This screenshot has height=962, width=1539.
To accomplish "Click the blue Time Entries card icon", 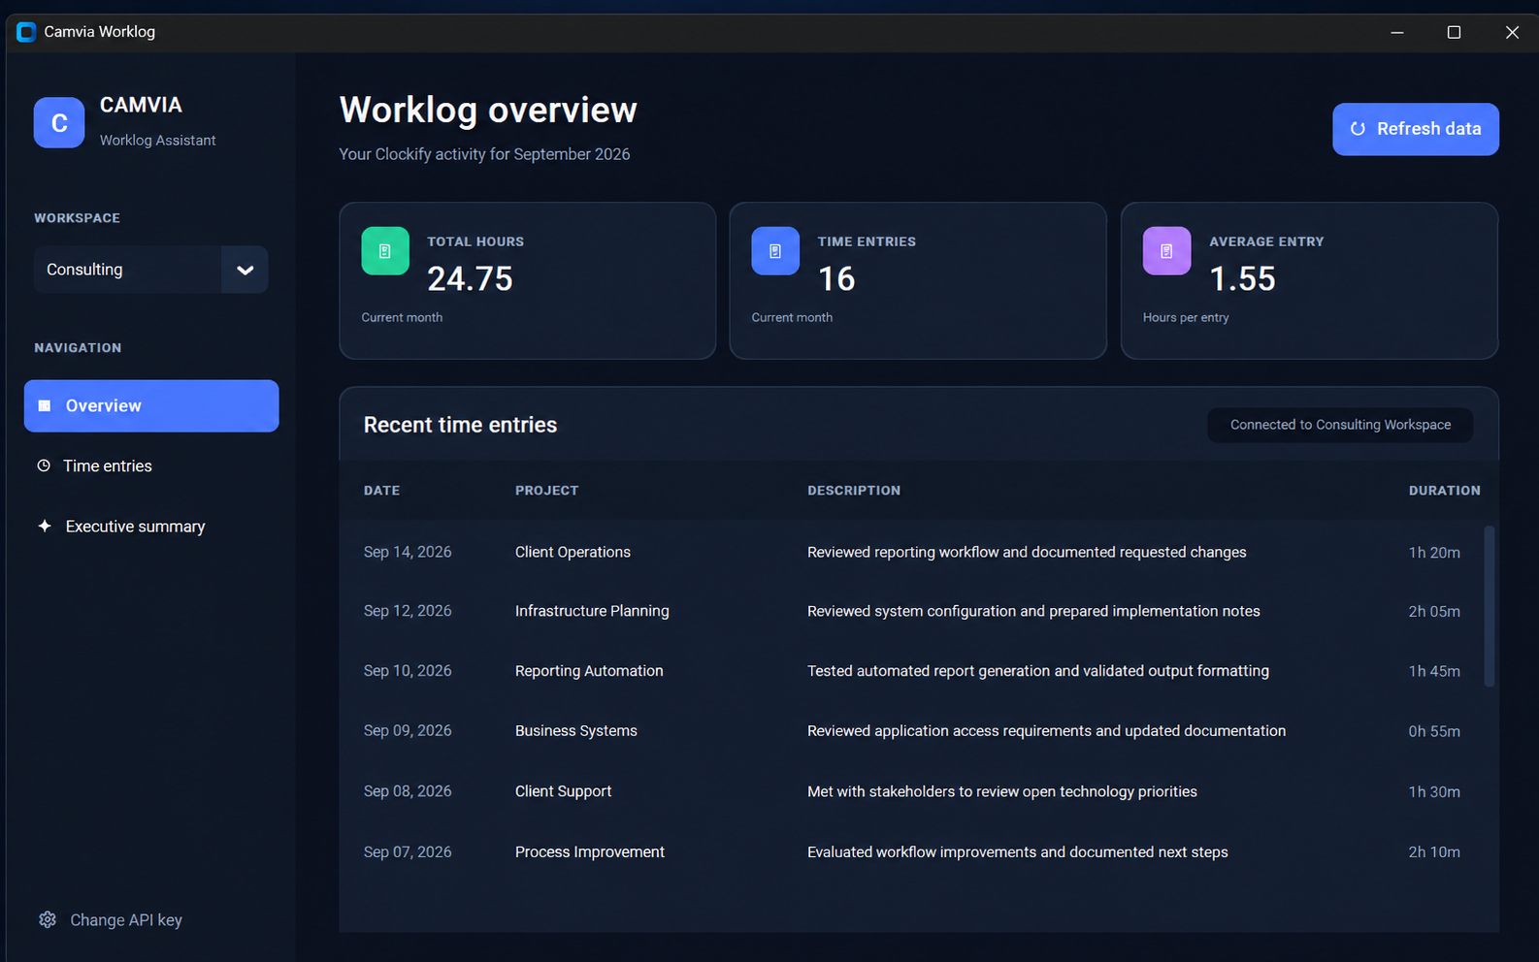I will pyautogui.click(x=775, y=251).
